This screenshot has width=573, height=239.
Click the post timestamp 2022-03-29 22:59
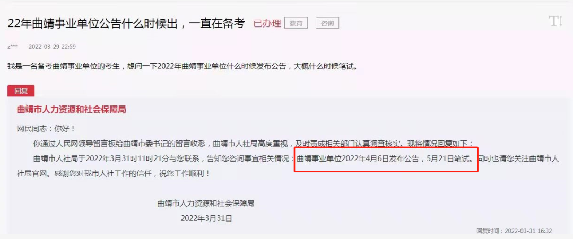pyautogui.click(x=52, y=47)
